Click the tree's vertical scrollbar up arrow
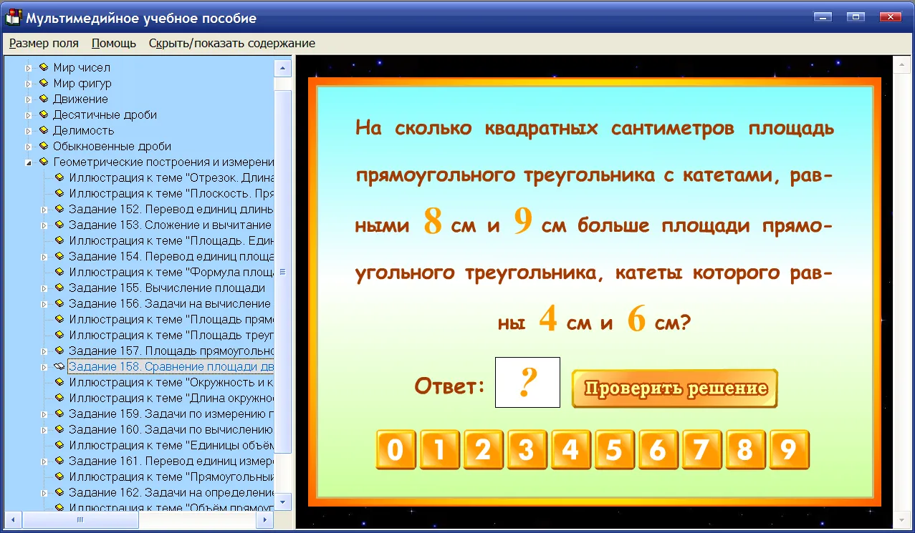This screenshot has width=915, height=533. [x=283, y=68]
